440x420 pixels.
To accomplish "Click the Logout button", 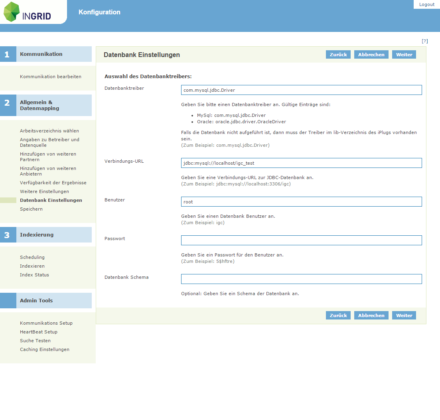I will click(x=426, y=4).
